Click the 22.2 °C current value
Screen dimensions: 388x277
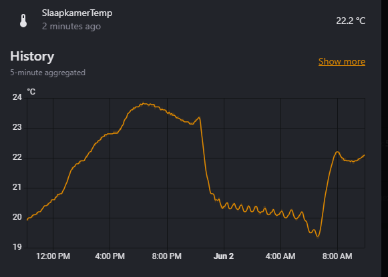(351, 21)
